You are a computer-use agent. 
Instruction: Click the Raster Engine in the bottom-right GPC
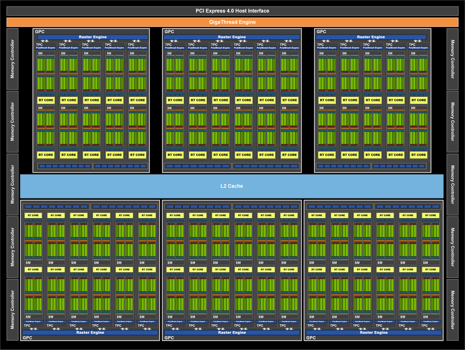pyautogui.click(x=374, y=333)
